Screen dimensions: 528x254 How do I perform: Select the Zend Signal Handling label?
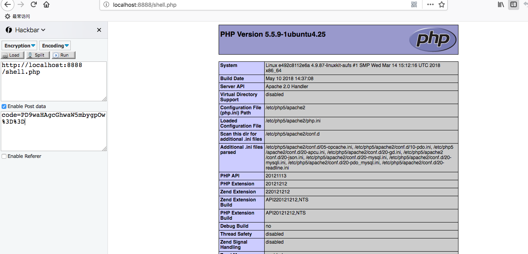coord(234,244)
